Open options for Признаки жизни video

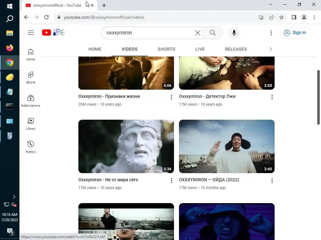coord(171,97)
